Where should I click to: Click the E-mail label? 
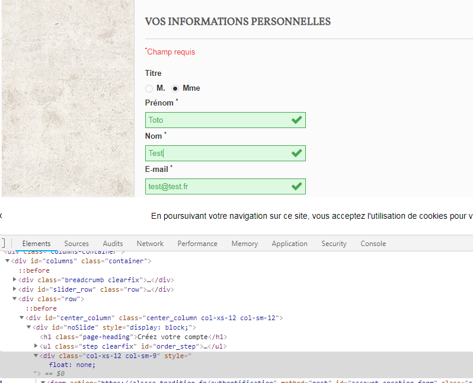pyautogui.click(x=159, y=169)
